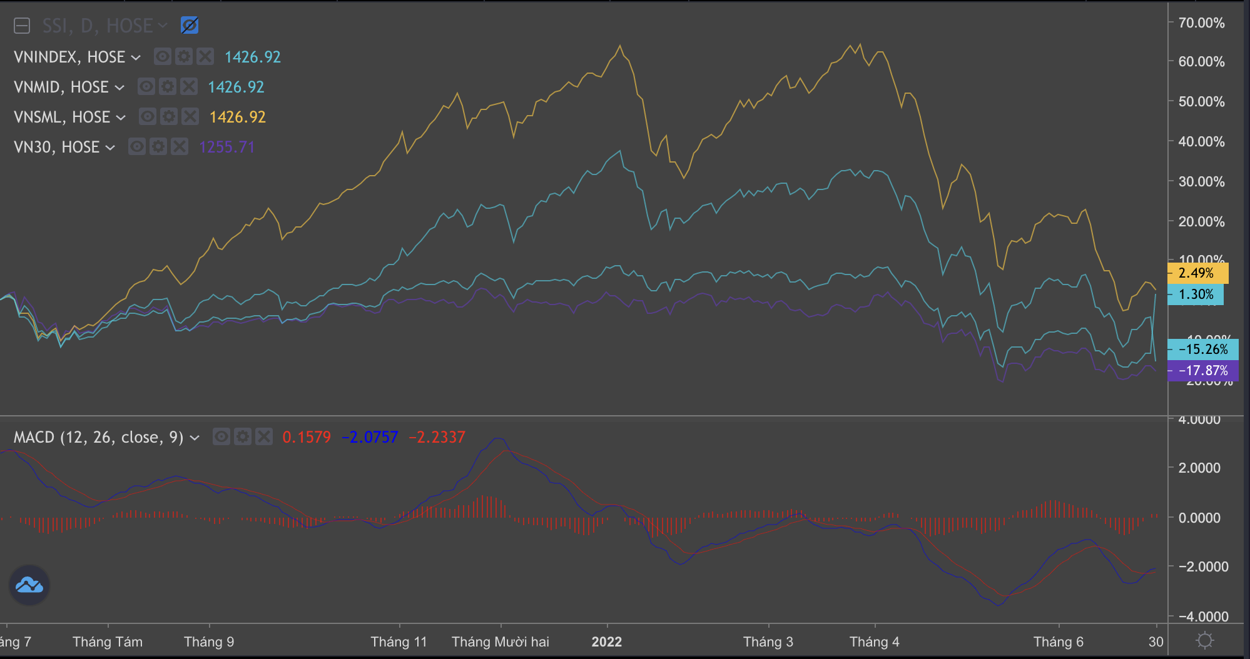Screen dimensions: 1250x659
Task: Remove the VNINDEX comparison with X icon
Action: (205, 57)
